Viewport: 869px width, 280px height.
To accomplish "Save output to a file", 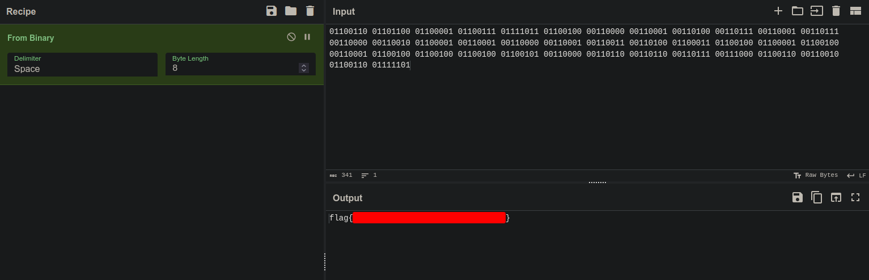I will [798, 197].
